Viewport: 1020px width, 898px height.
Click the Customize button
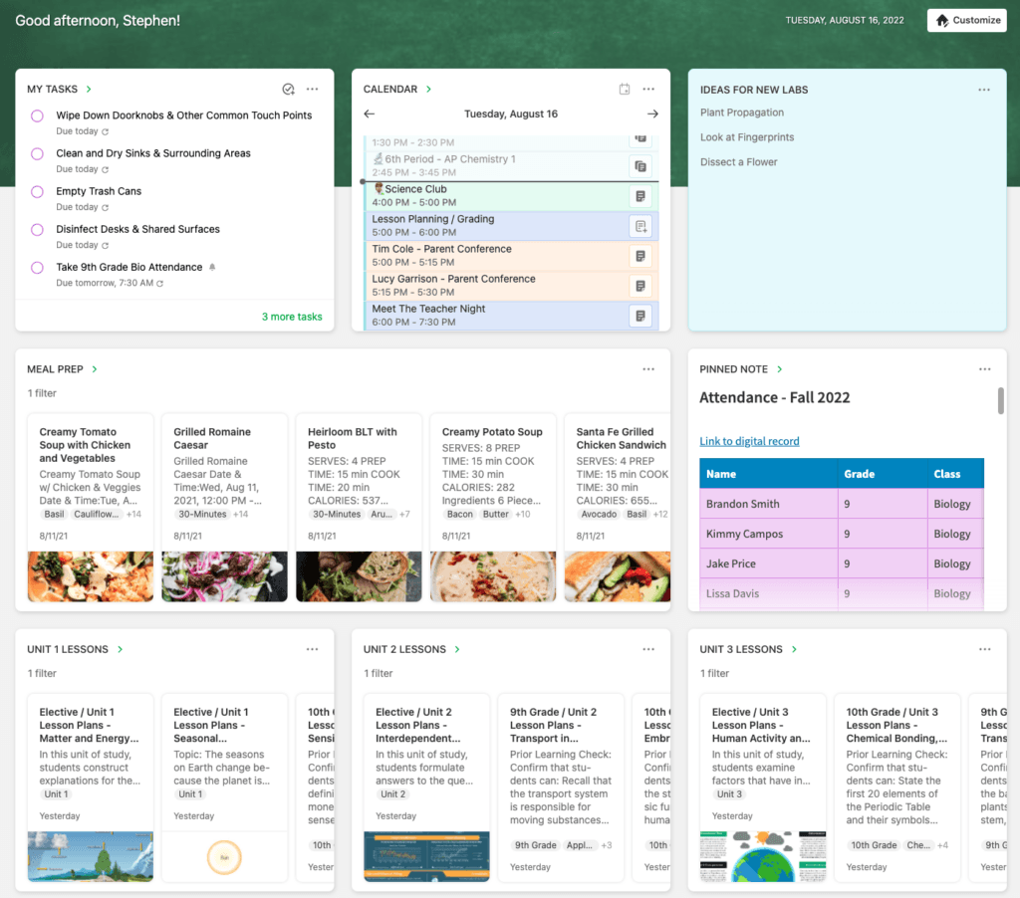tap(966, 20)
